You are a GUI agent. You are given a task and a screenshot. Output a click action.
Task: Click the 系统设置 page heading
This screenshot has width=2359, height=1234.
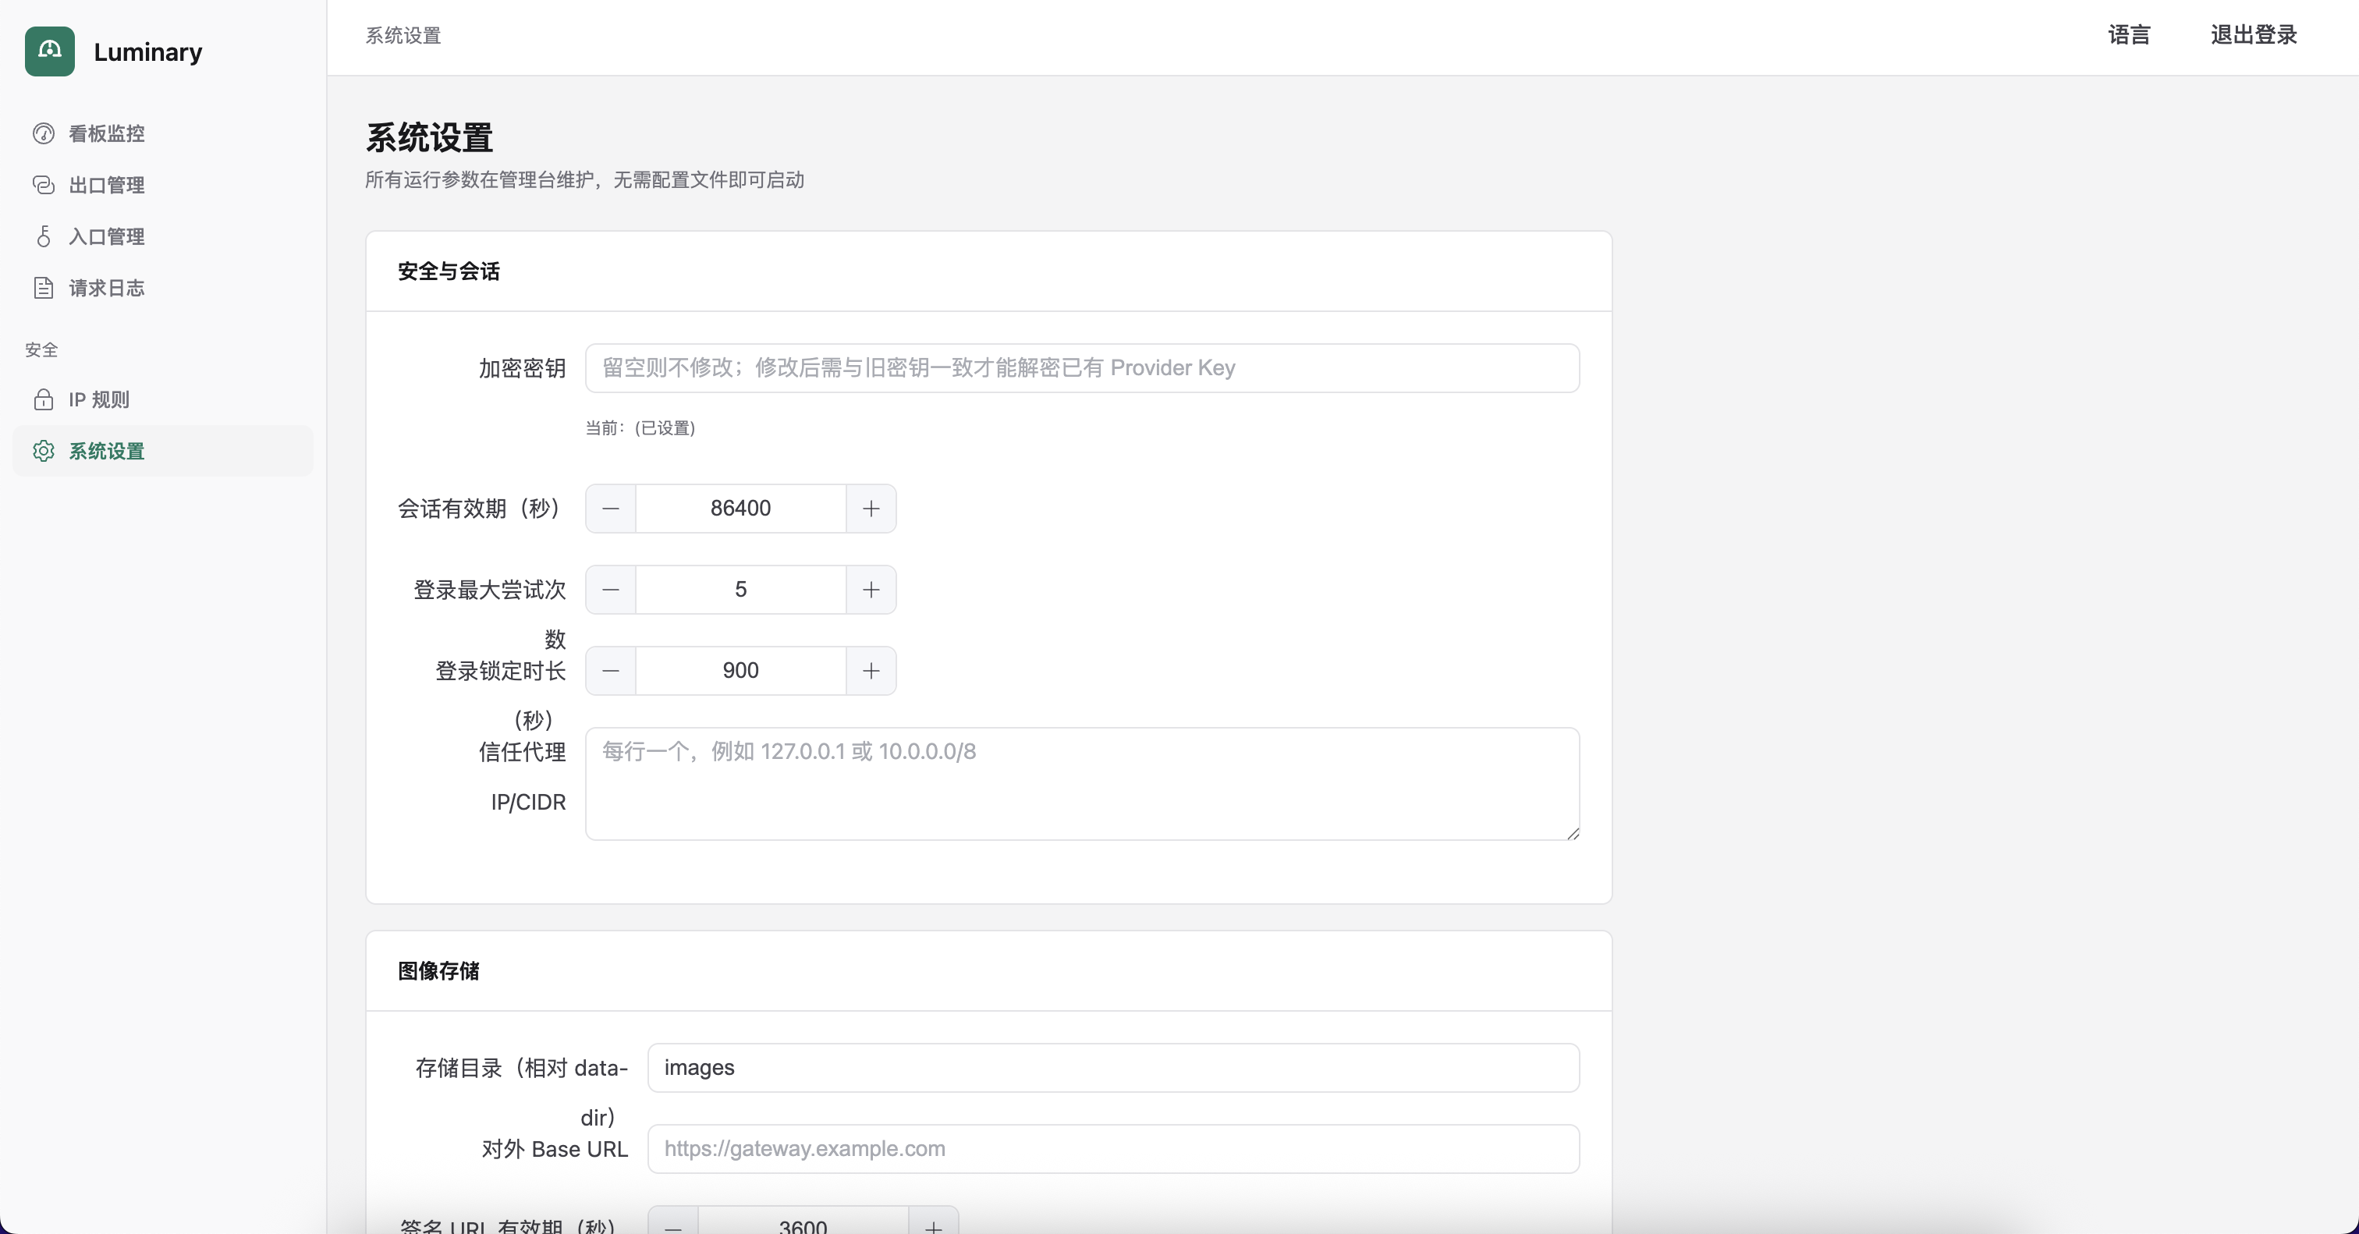(x=430, y=138)
